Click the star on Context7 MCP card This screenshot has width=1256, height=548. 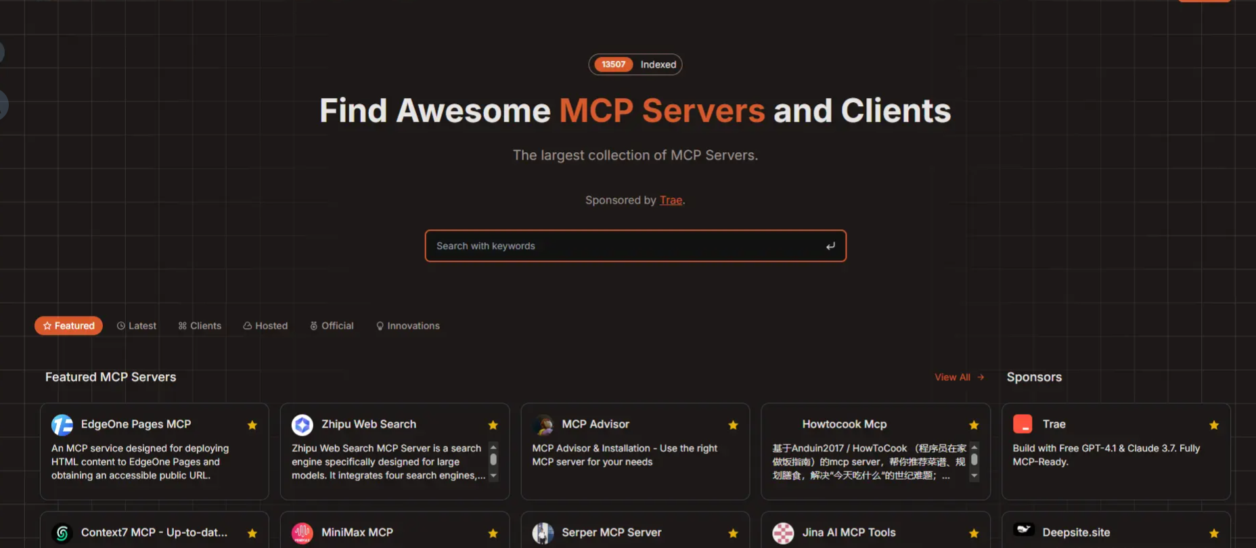tap(252, 533)
